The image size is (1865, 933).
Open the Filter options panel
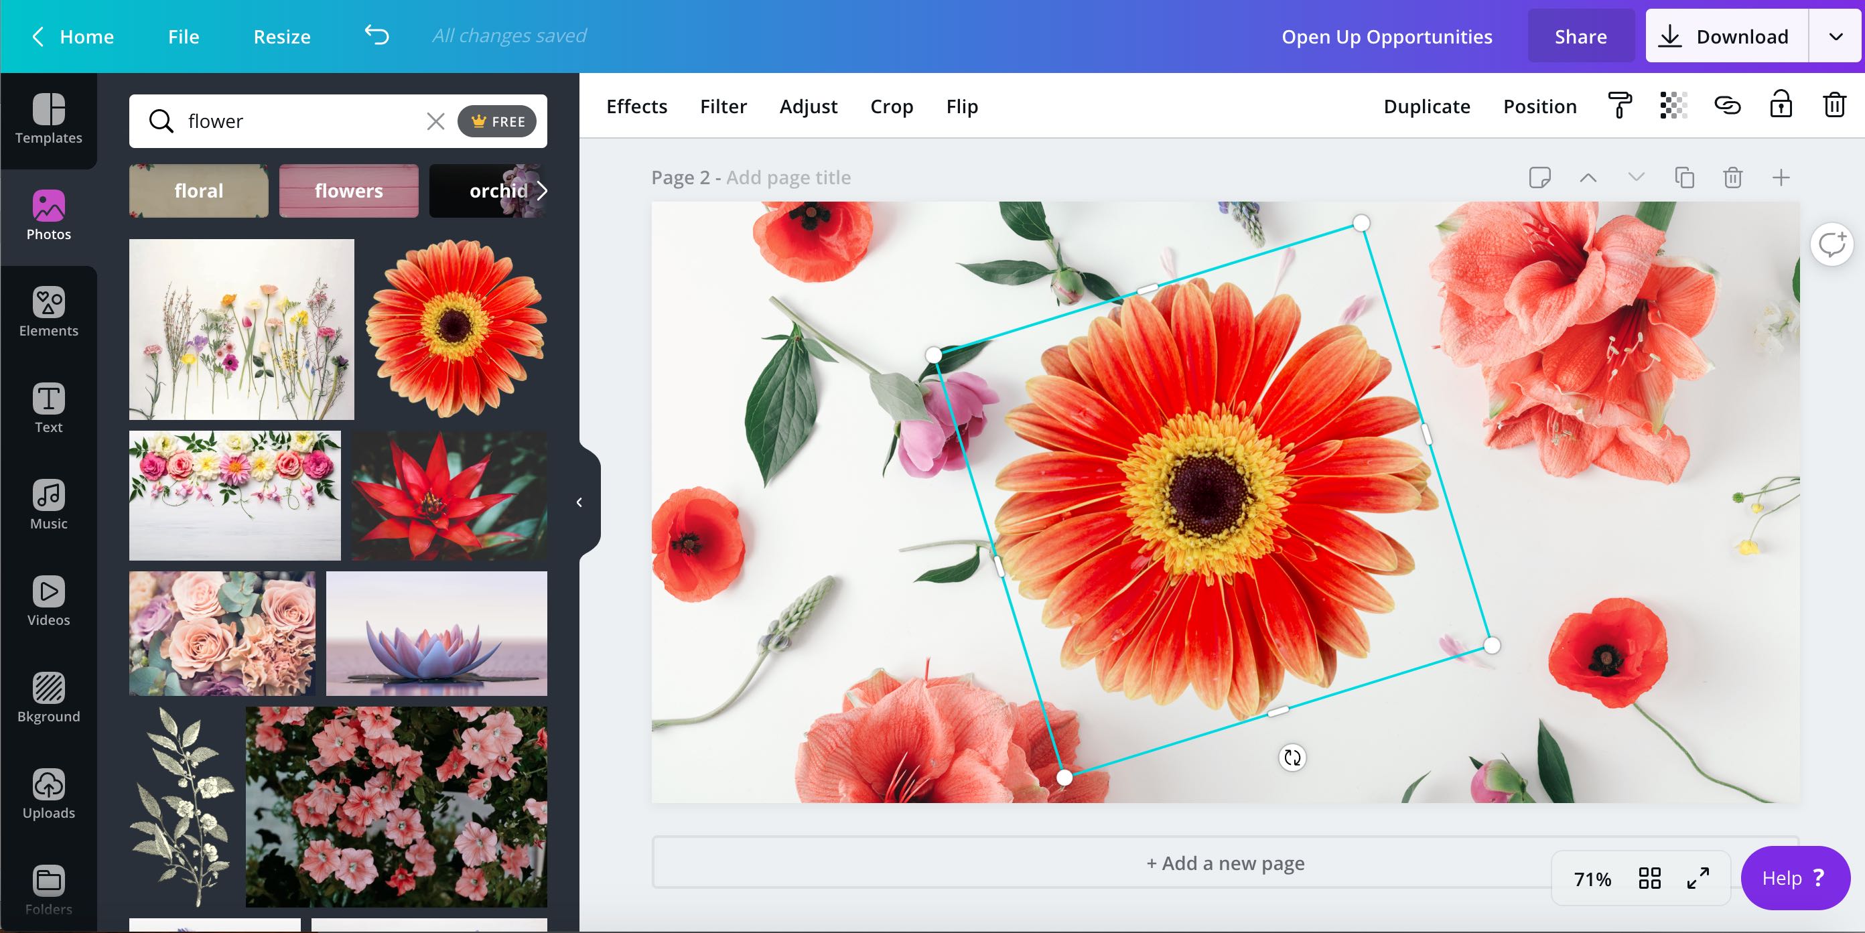722,106
